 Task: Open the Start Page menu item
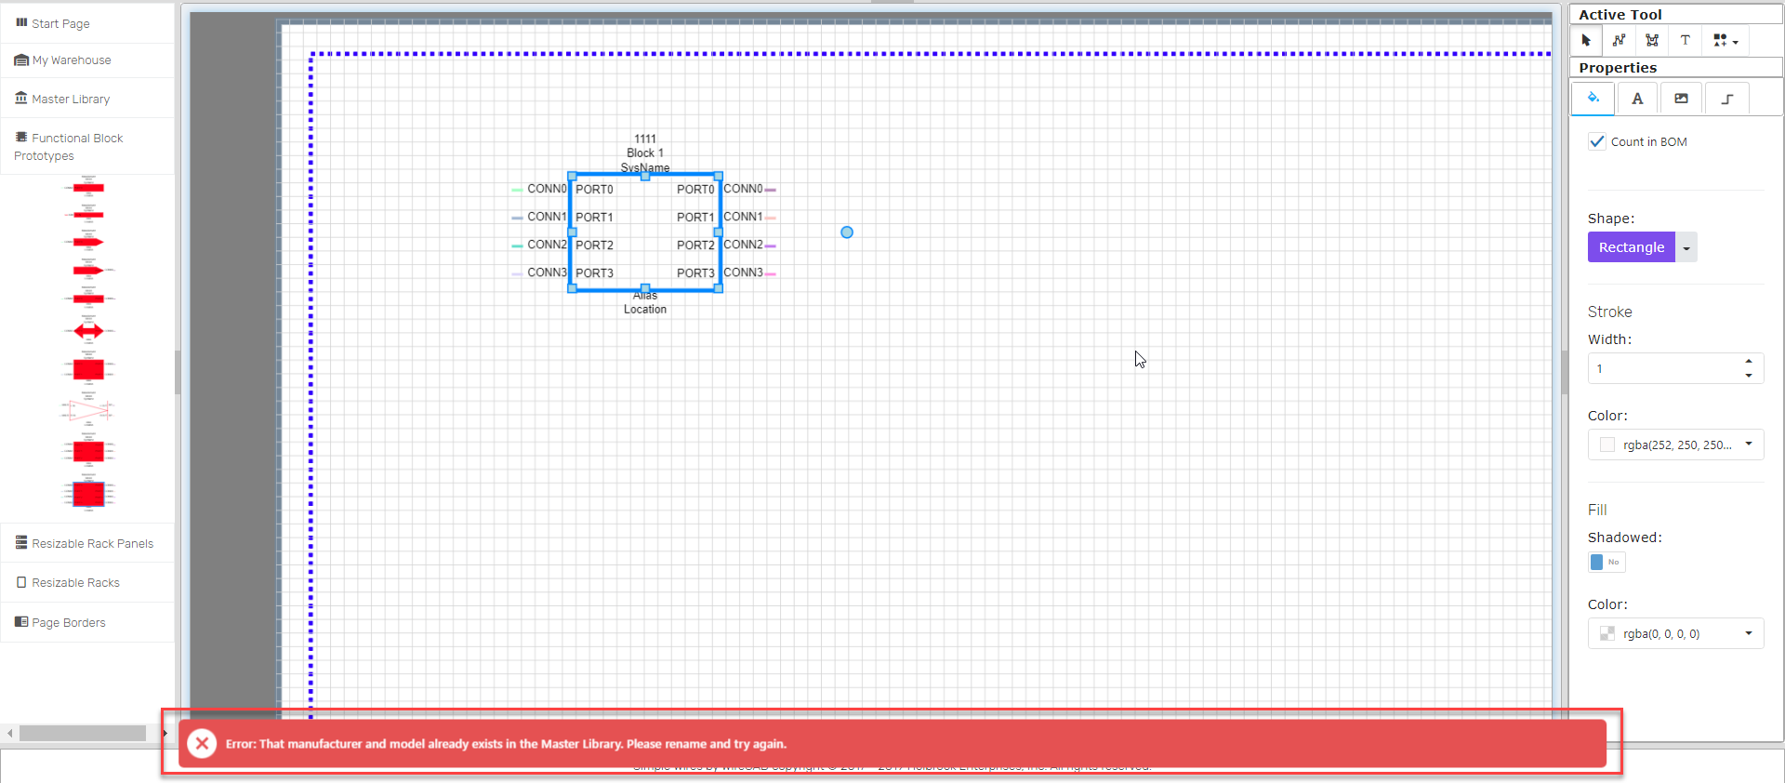pos(87,23)
